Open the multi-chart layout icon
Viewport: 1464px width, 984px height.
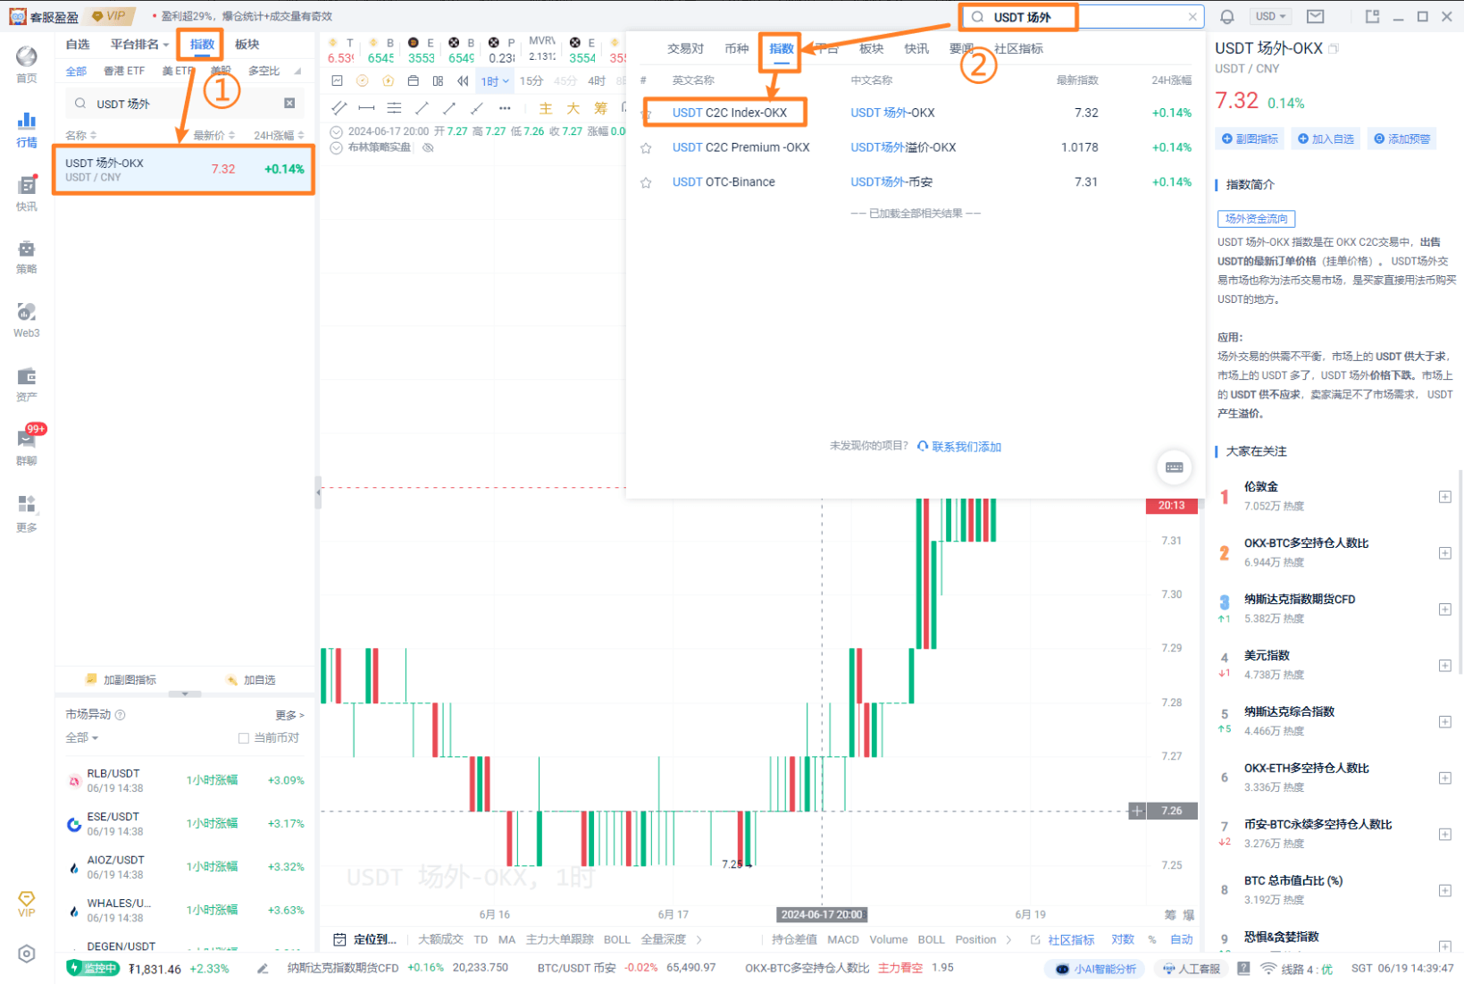tap(438, 80)
